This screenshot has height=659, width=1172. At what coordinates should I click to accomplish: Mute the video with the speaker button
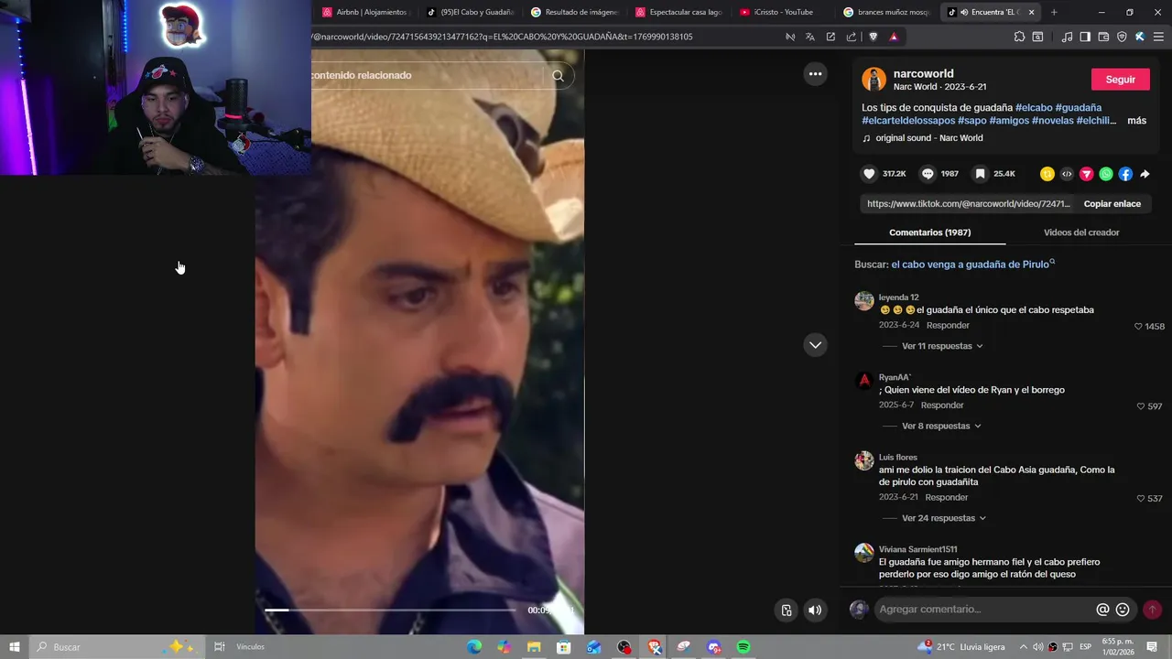click(x=815, y=610)
